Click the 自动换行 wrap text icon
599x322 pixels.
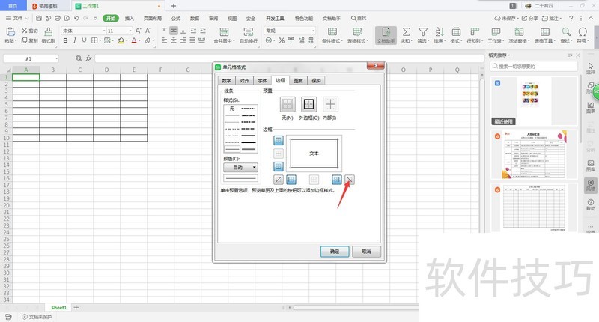point(249,32)
